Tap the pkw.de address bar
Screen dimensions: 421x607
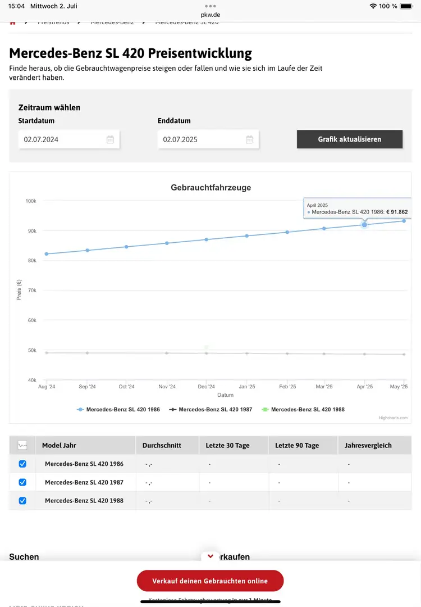(210, 15)
